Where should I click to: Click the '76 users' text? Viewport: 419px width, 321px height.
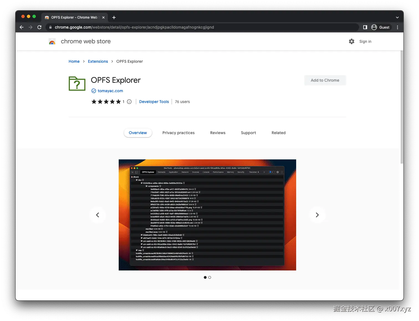point(182,102)
